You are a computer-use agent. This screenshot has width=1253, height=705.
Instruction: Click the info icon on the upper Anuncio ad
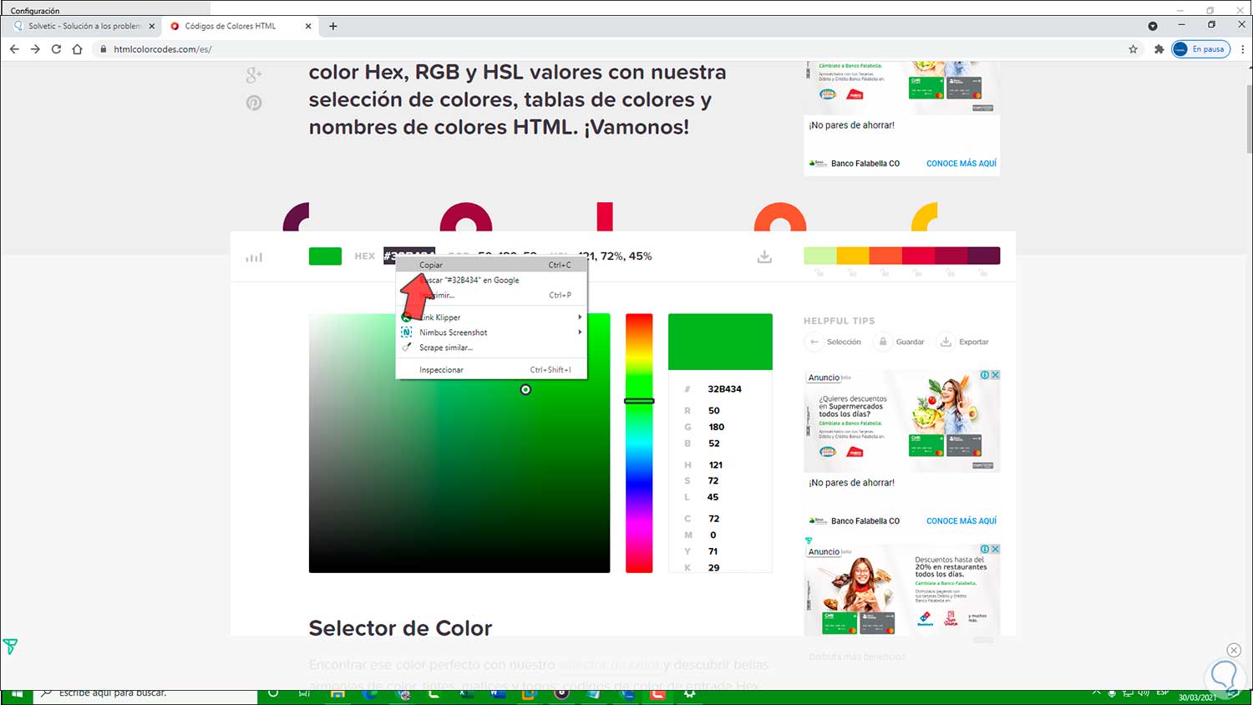click(x=985, y=375)
